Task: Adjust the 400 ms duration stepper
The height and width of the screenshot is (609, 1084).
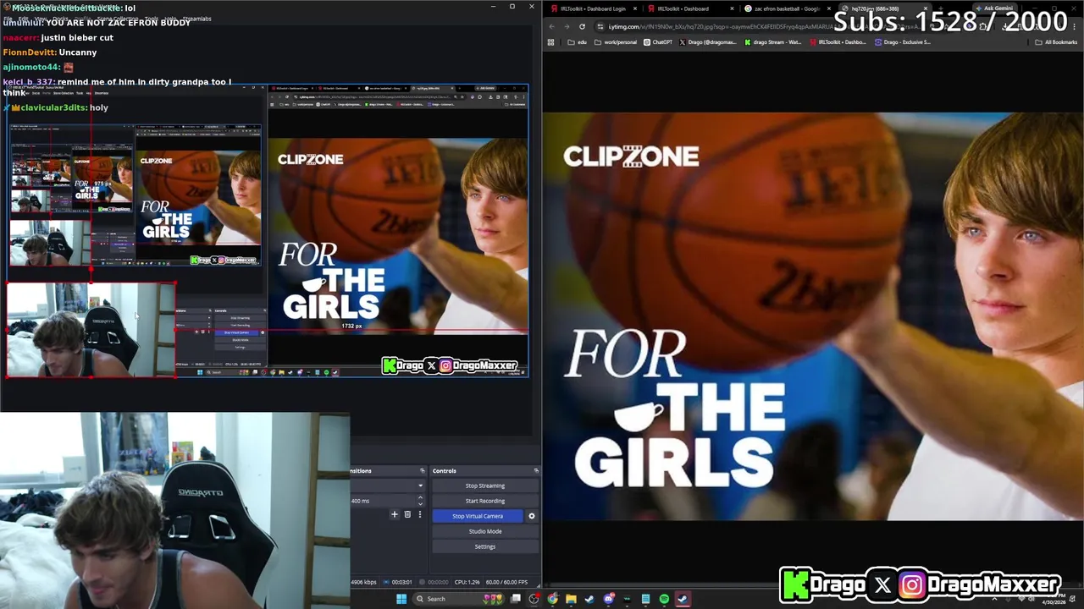Action: 420,501
